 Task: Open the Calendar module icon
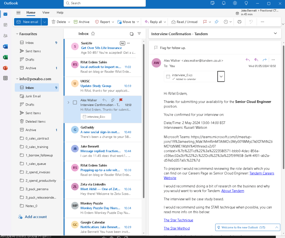point(6,25)
